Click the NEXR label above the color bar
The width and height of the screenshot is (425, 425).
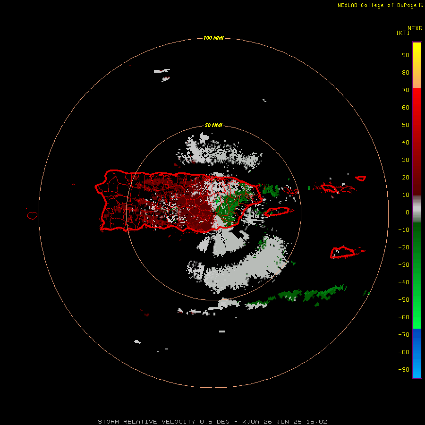pos(415,28)
